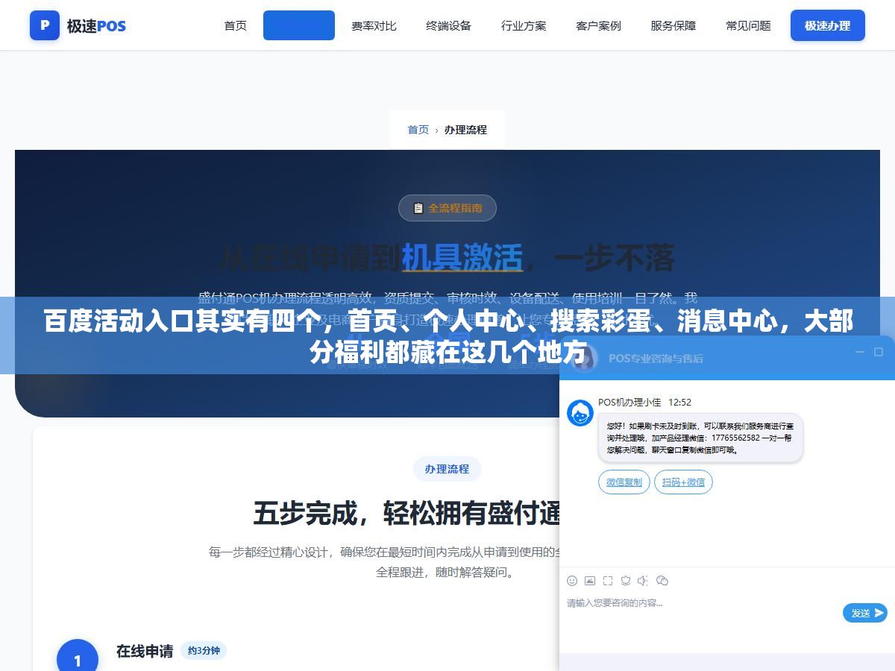
Task: Open 客户案例 menu item
Action: point(598,25)
